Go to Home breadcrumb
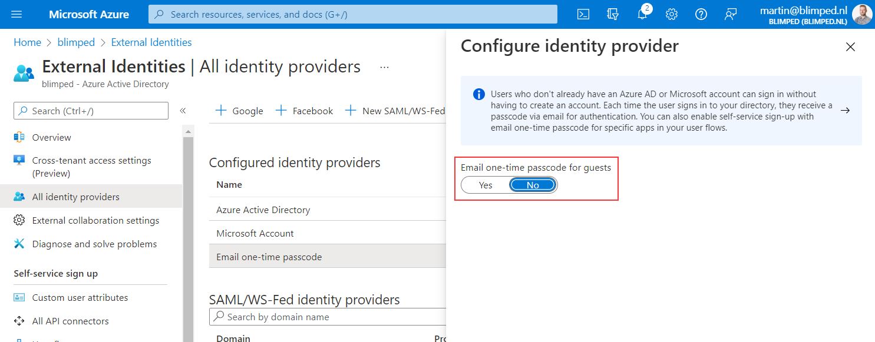Screen dimensions: 875x342 28,42
